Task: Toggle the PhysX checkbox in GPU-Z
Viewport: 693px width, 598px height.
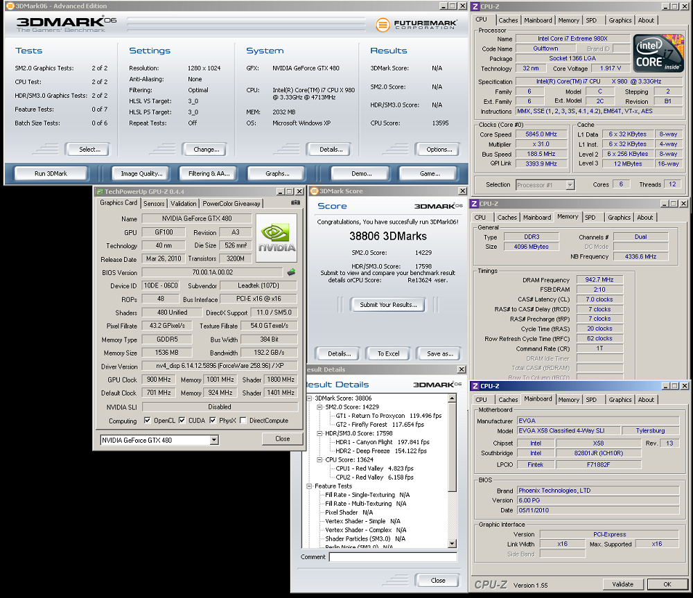Action: click(x=213, y=421)
